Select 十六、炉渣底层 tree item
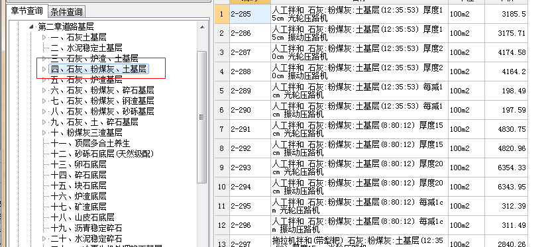The height and width of the screenshot is (247, 550). tap(78, 196)
